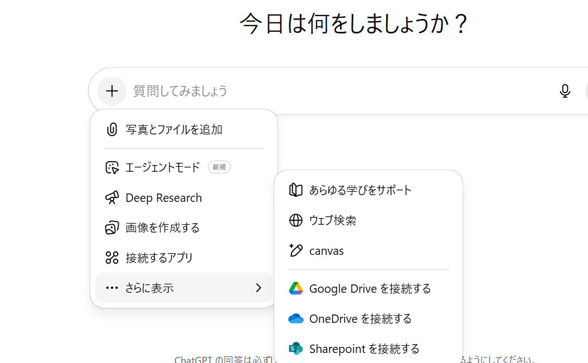The height and width of the screenshot is (363, 588).
Task: Choose OneDrive を接続する entry
Action: point(360,319)
